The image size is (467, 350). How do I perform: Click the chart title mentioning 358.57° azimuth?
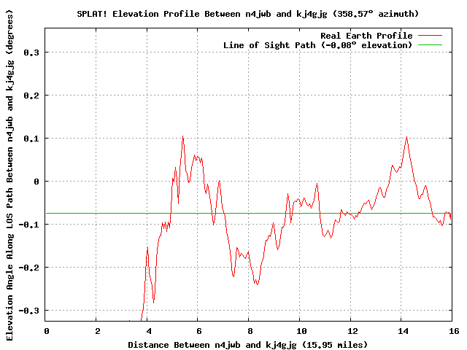[248, 14]
